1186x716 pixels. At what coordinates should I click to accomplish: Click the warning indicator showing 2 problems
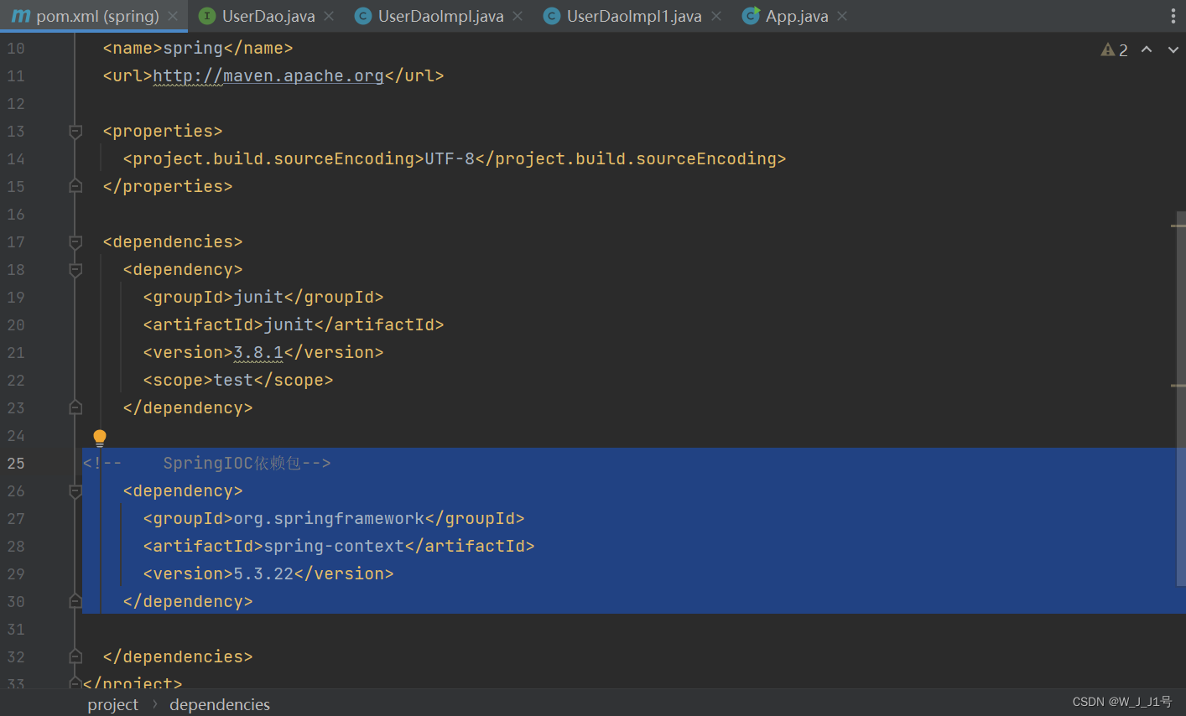tap(1115, 49)
